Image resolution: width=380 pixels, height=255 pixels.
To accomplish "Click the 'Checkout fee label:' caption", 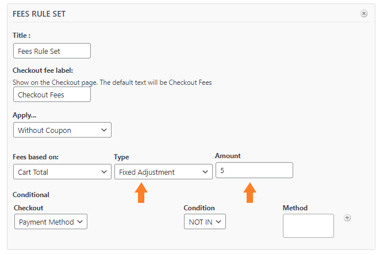I will coord(43,70).
